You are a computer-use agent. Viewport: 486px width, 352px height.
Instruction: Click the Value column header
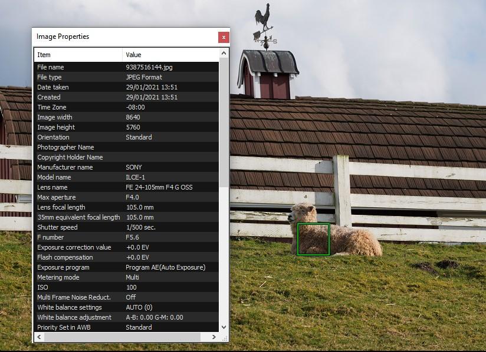pyautogui.click(x=171, y=55)
